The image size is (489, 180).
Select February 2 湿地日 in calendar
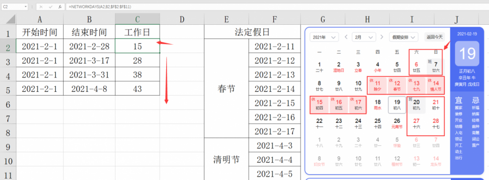(339, 67)
